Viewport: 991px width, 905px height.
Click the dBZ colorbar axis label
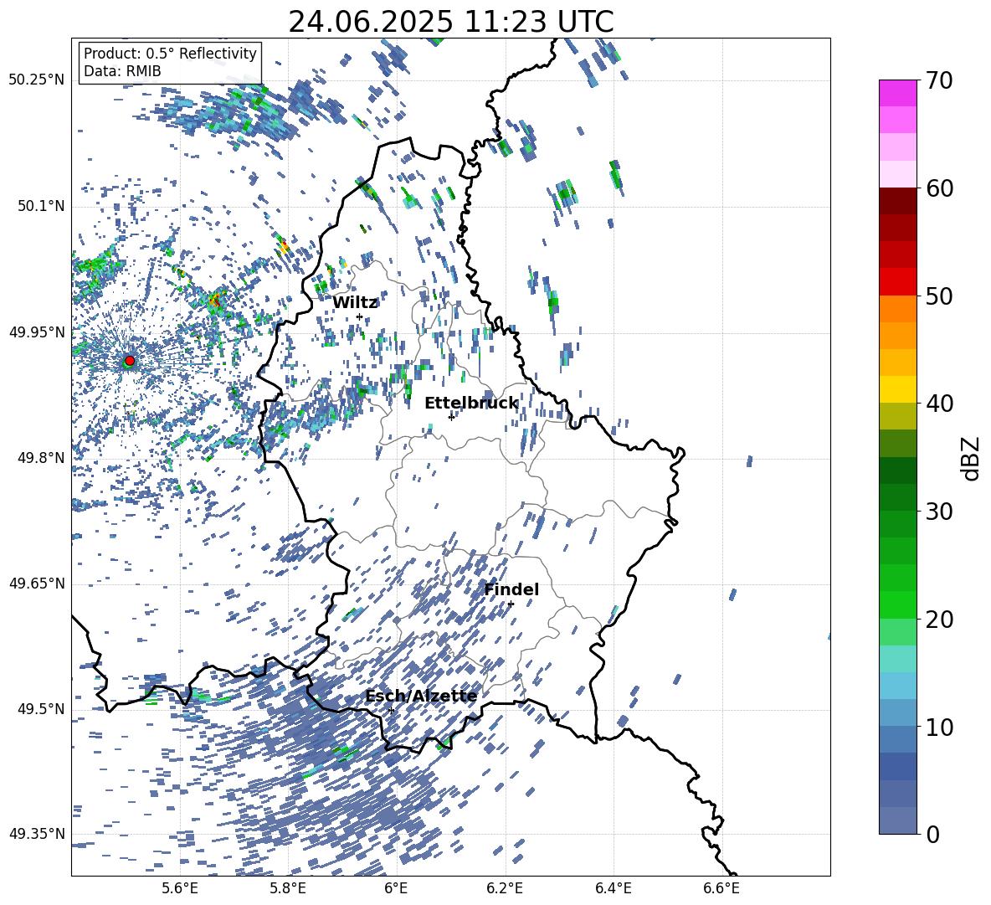click(x=972, y=458)
